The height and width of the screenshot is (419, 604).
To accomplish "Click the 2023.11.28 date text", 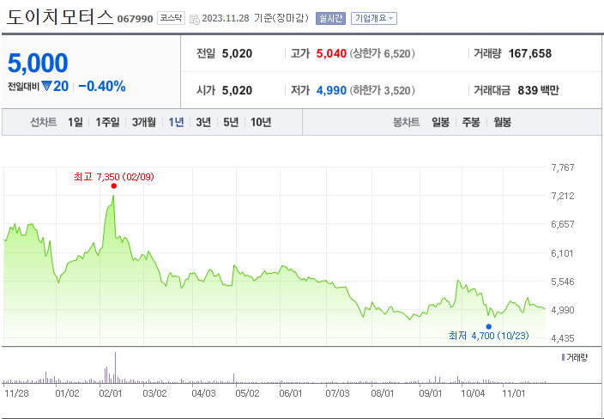I will (x=226, y=19).
